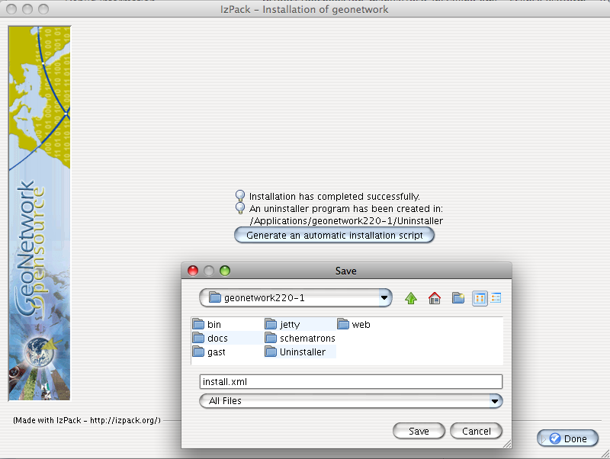The image size is (610, 459).
Task: Select the schematrons folder
Action: (x=300, y=339)
